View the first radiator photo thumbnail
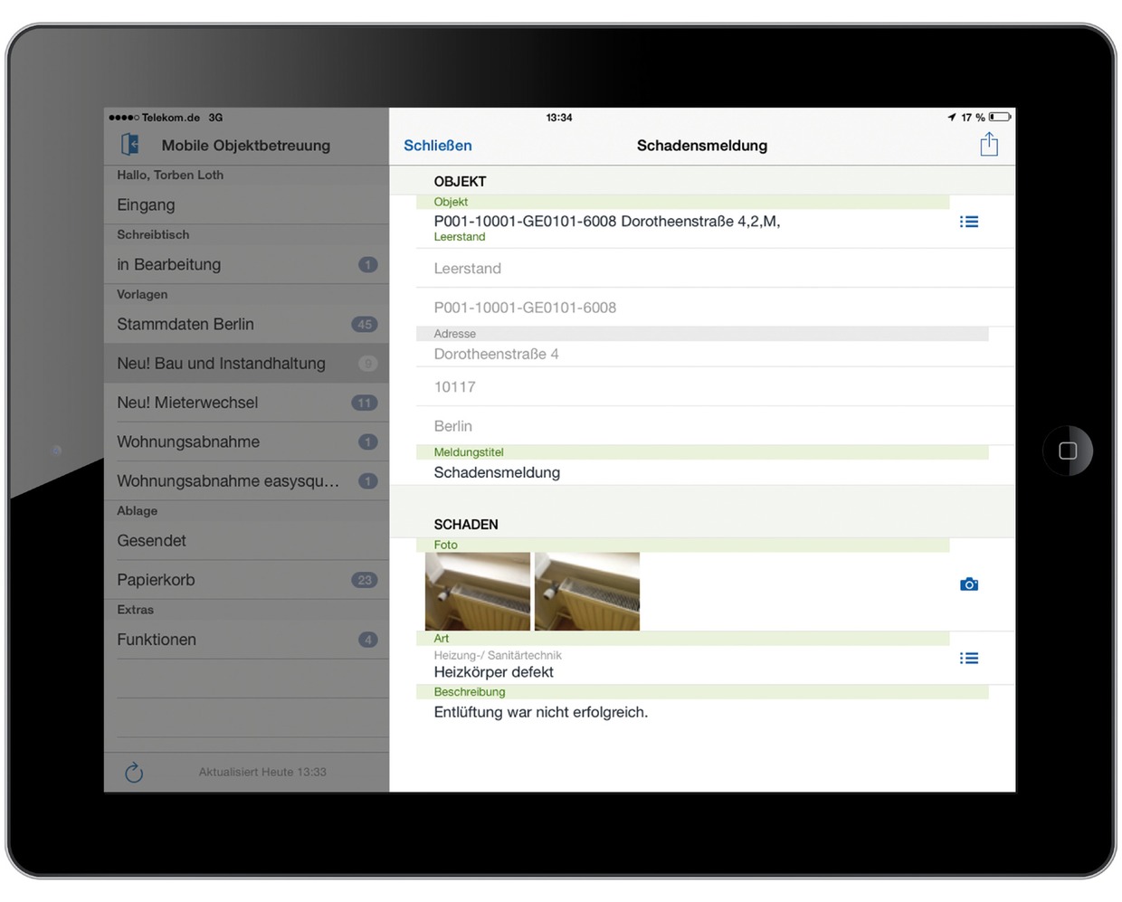 click(x=478, y=592)
